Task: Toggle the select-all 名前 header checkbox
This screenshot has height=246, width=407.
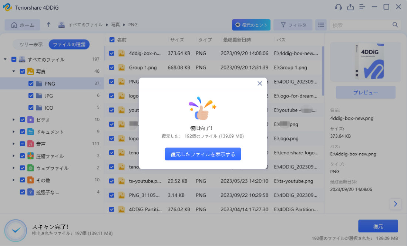Action: [112, 40]
